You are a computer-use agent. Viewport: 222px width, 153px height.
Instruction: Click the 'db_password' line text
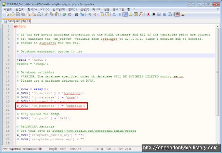coord(51,106)
